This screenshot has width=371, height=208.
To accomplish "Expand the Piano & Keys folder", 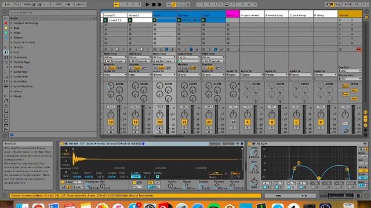I will pyautogui.click(x=12, y=62).
